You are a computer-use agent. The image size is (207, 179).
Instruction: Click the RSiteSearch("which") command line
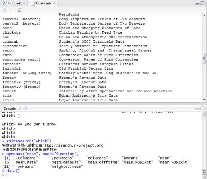[x=29, y=141]
